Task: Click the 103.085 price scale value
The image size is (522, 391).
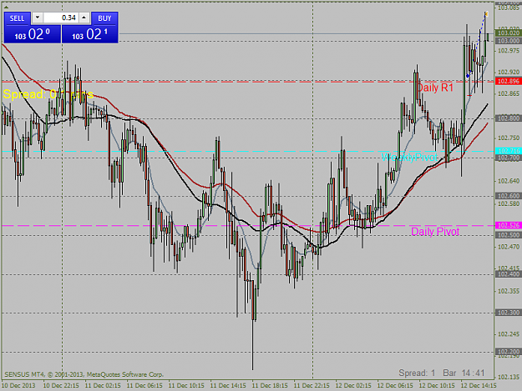Action: (509, 8)
